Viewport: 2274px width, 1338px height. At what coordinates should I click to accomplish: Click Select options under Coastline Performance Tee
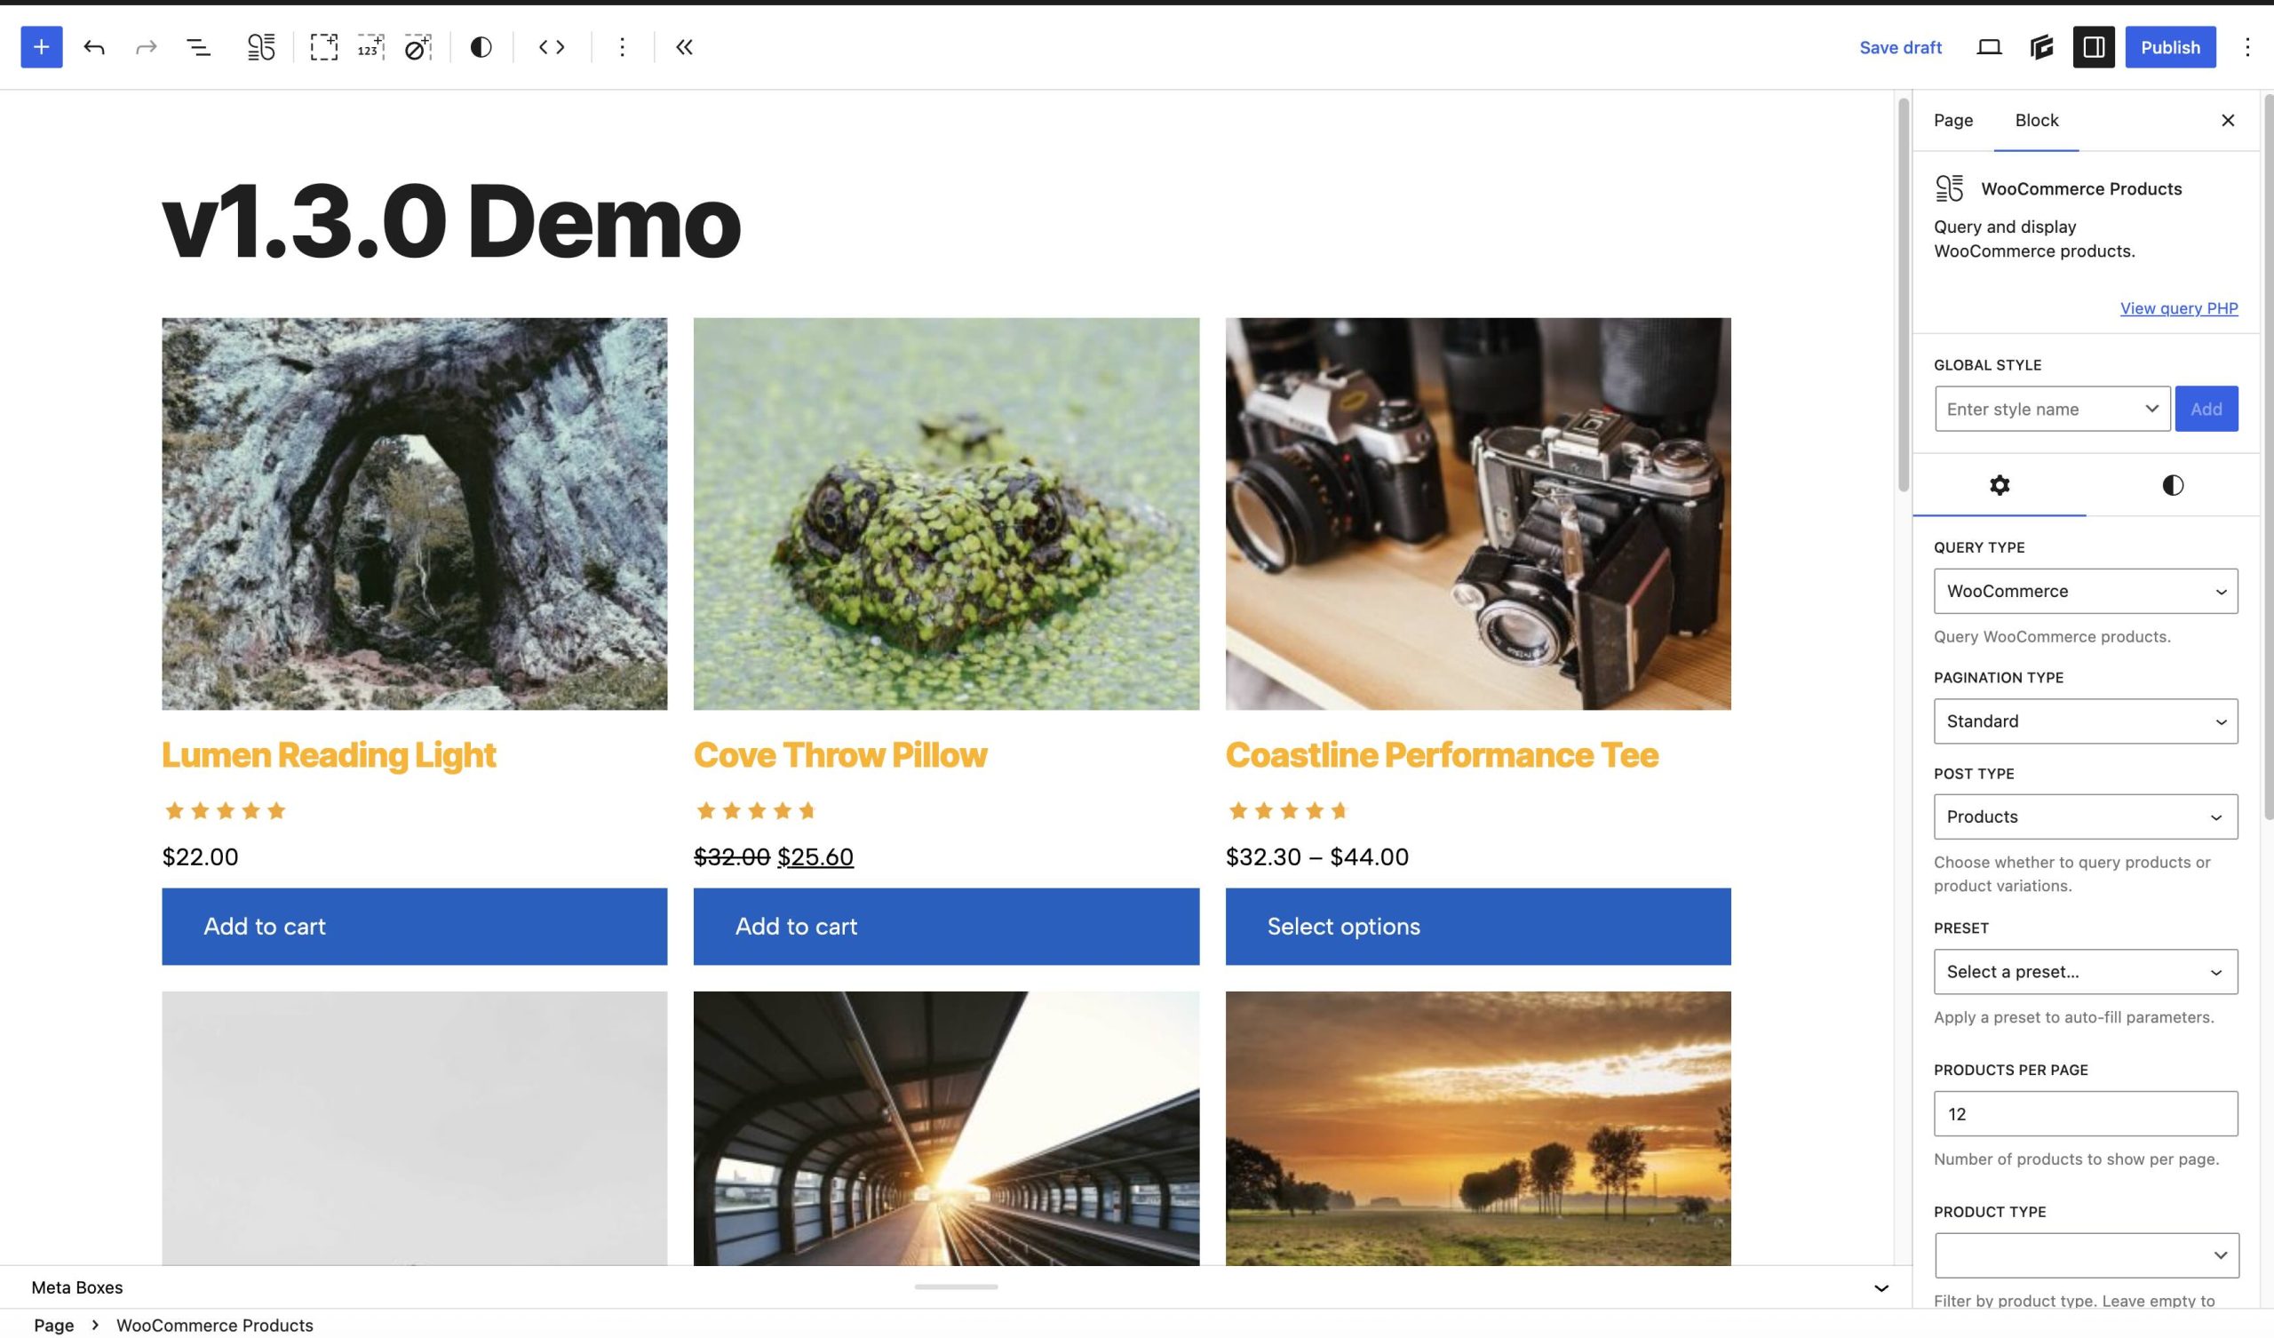(1478, 927)
